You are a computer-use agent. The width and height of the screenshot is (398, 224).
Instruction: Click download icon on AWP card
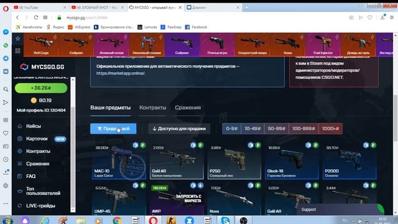pyautogui.click(x=200, y=185)
